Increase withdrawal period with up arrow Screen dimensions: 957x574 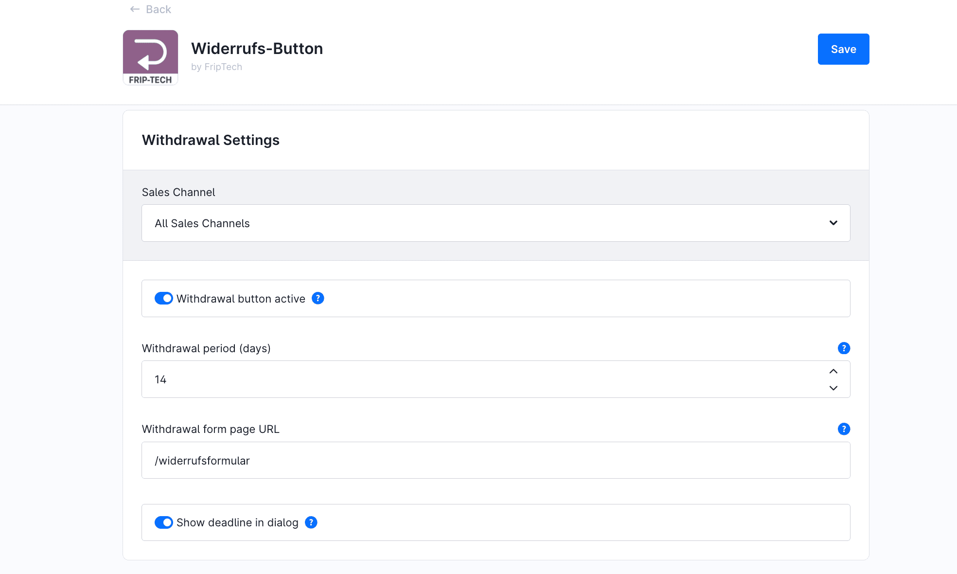(x=833, y=371)
